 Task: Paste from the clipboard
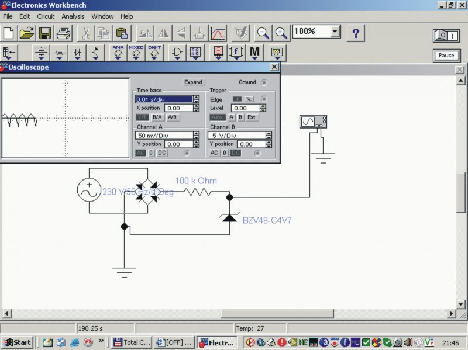click(122, 33)
